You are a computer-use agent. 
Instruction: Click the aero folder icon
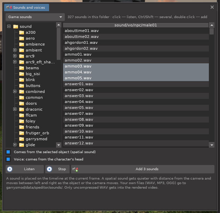tap(22, 38)
